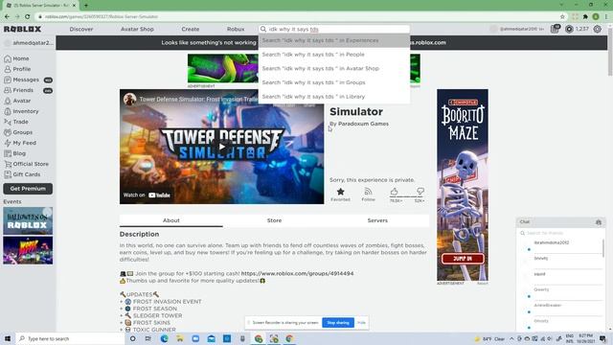Open Blog in sidebar
This screenshot has height=345, width=613.
[x=19, y=153]
